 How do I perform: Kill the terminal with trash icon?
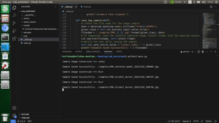click(x=203, y=52)
